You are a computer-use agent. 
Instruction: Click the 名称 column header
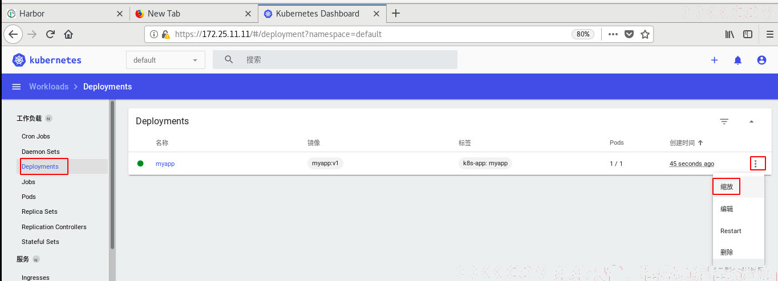tap(162, 142)
